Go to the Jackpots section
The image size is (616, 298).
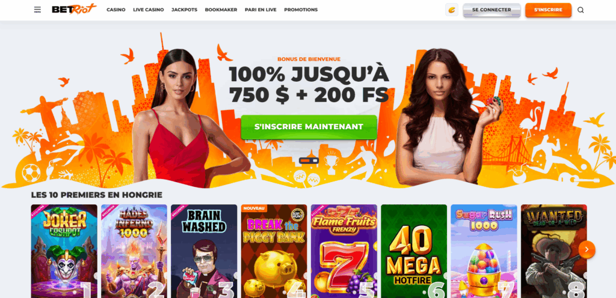[184, 10]
